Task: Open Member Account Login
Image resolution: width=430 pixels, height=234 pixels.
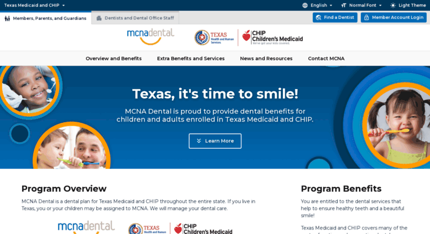Action: coord(393,17)
